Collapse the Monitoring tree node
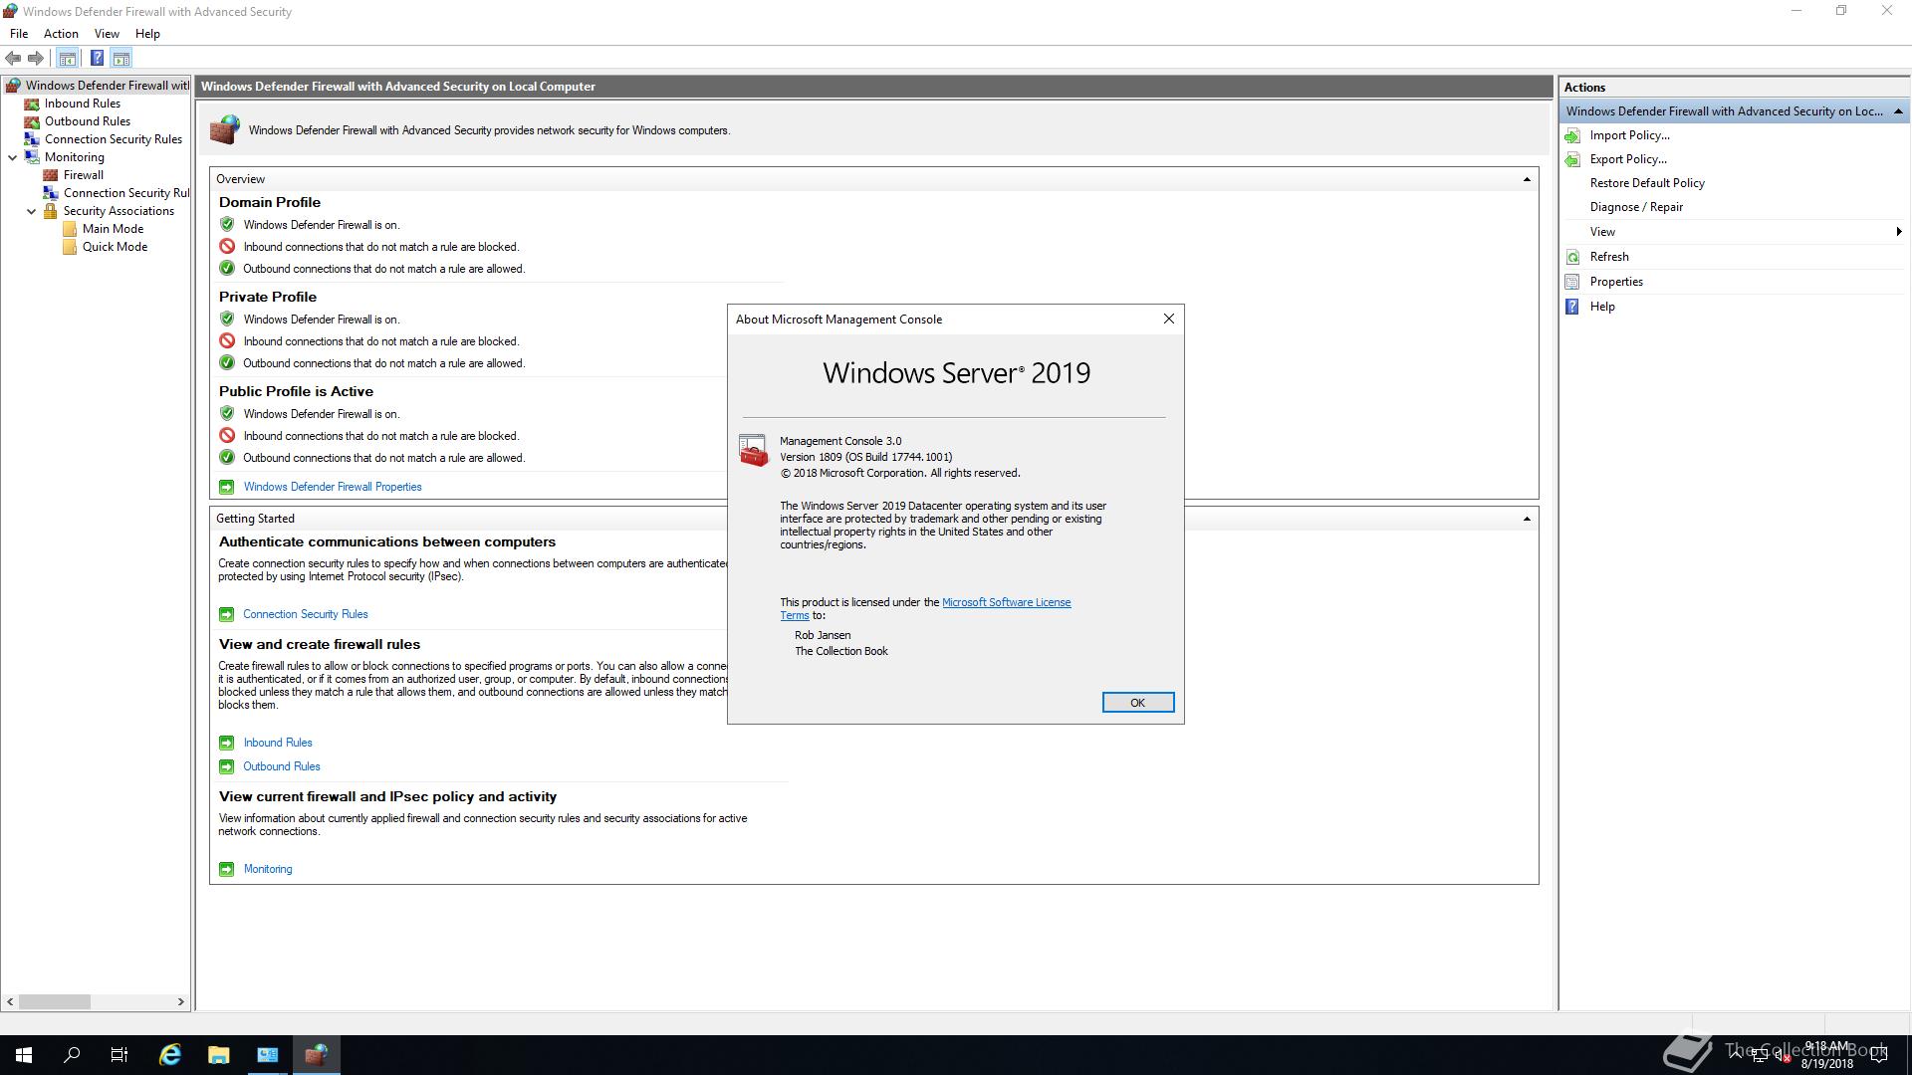Viewport: 1912px width, 1075px height. [x=12, y=157]
